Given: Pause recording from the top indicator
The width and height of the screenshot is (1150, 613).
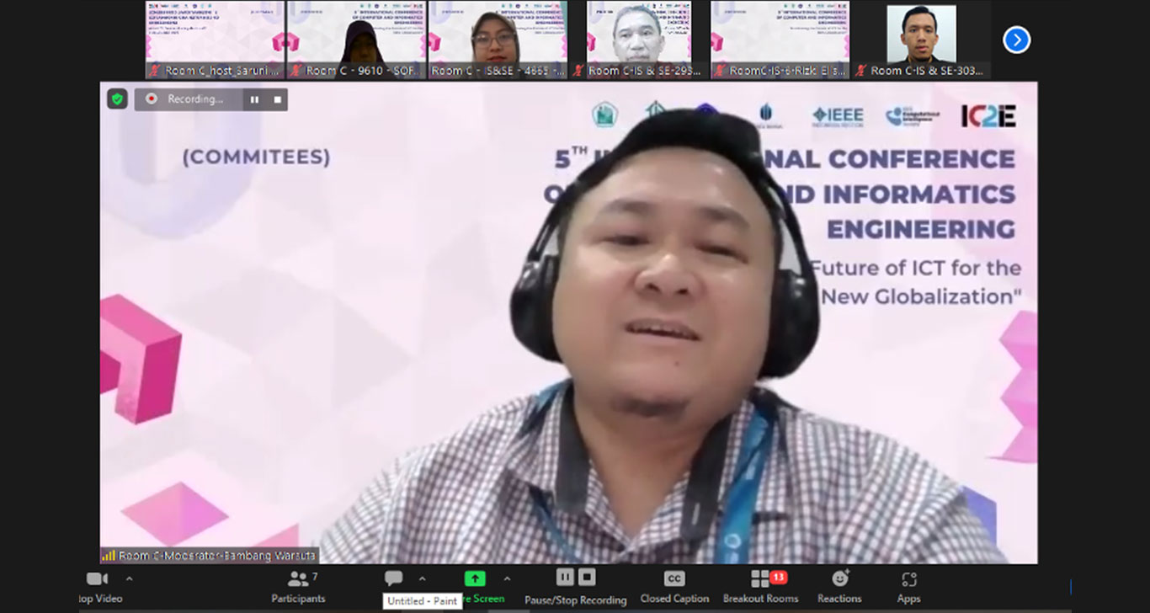Looking at the screenshot, I should (x=254, y=99).
